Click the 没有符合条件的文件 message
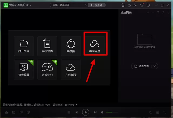The image size is (173, 118). point(144,47)
